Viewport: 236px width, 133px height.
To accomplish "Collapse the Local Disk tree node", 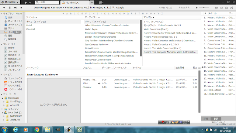I will click(x=2, y=113).
